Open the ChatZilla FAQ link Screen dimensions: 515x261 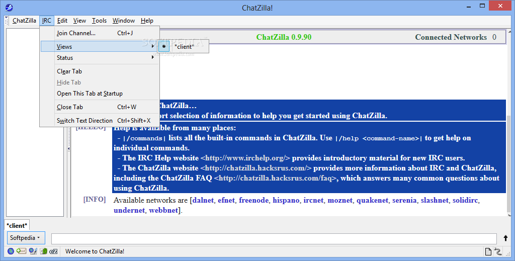tap(276, 178)
